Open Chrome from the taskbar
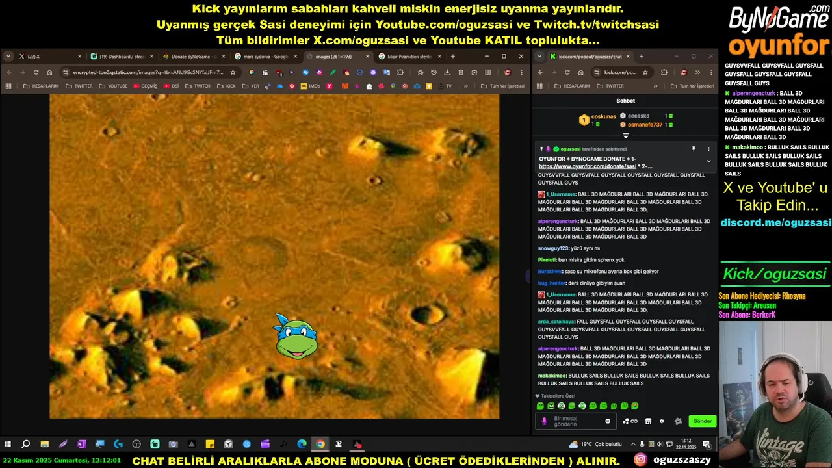Viewport: 832px width, 468px height. (x=320, y=445)
